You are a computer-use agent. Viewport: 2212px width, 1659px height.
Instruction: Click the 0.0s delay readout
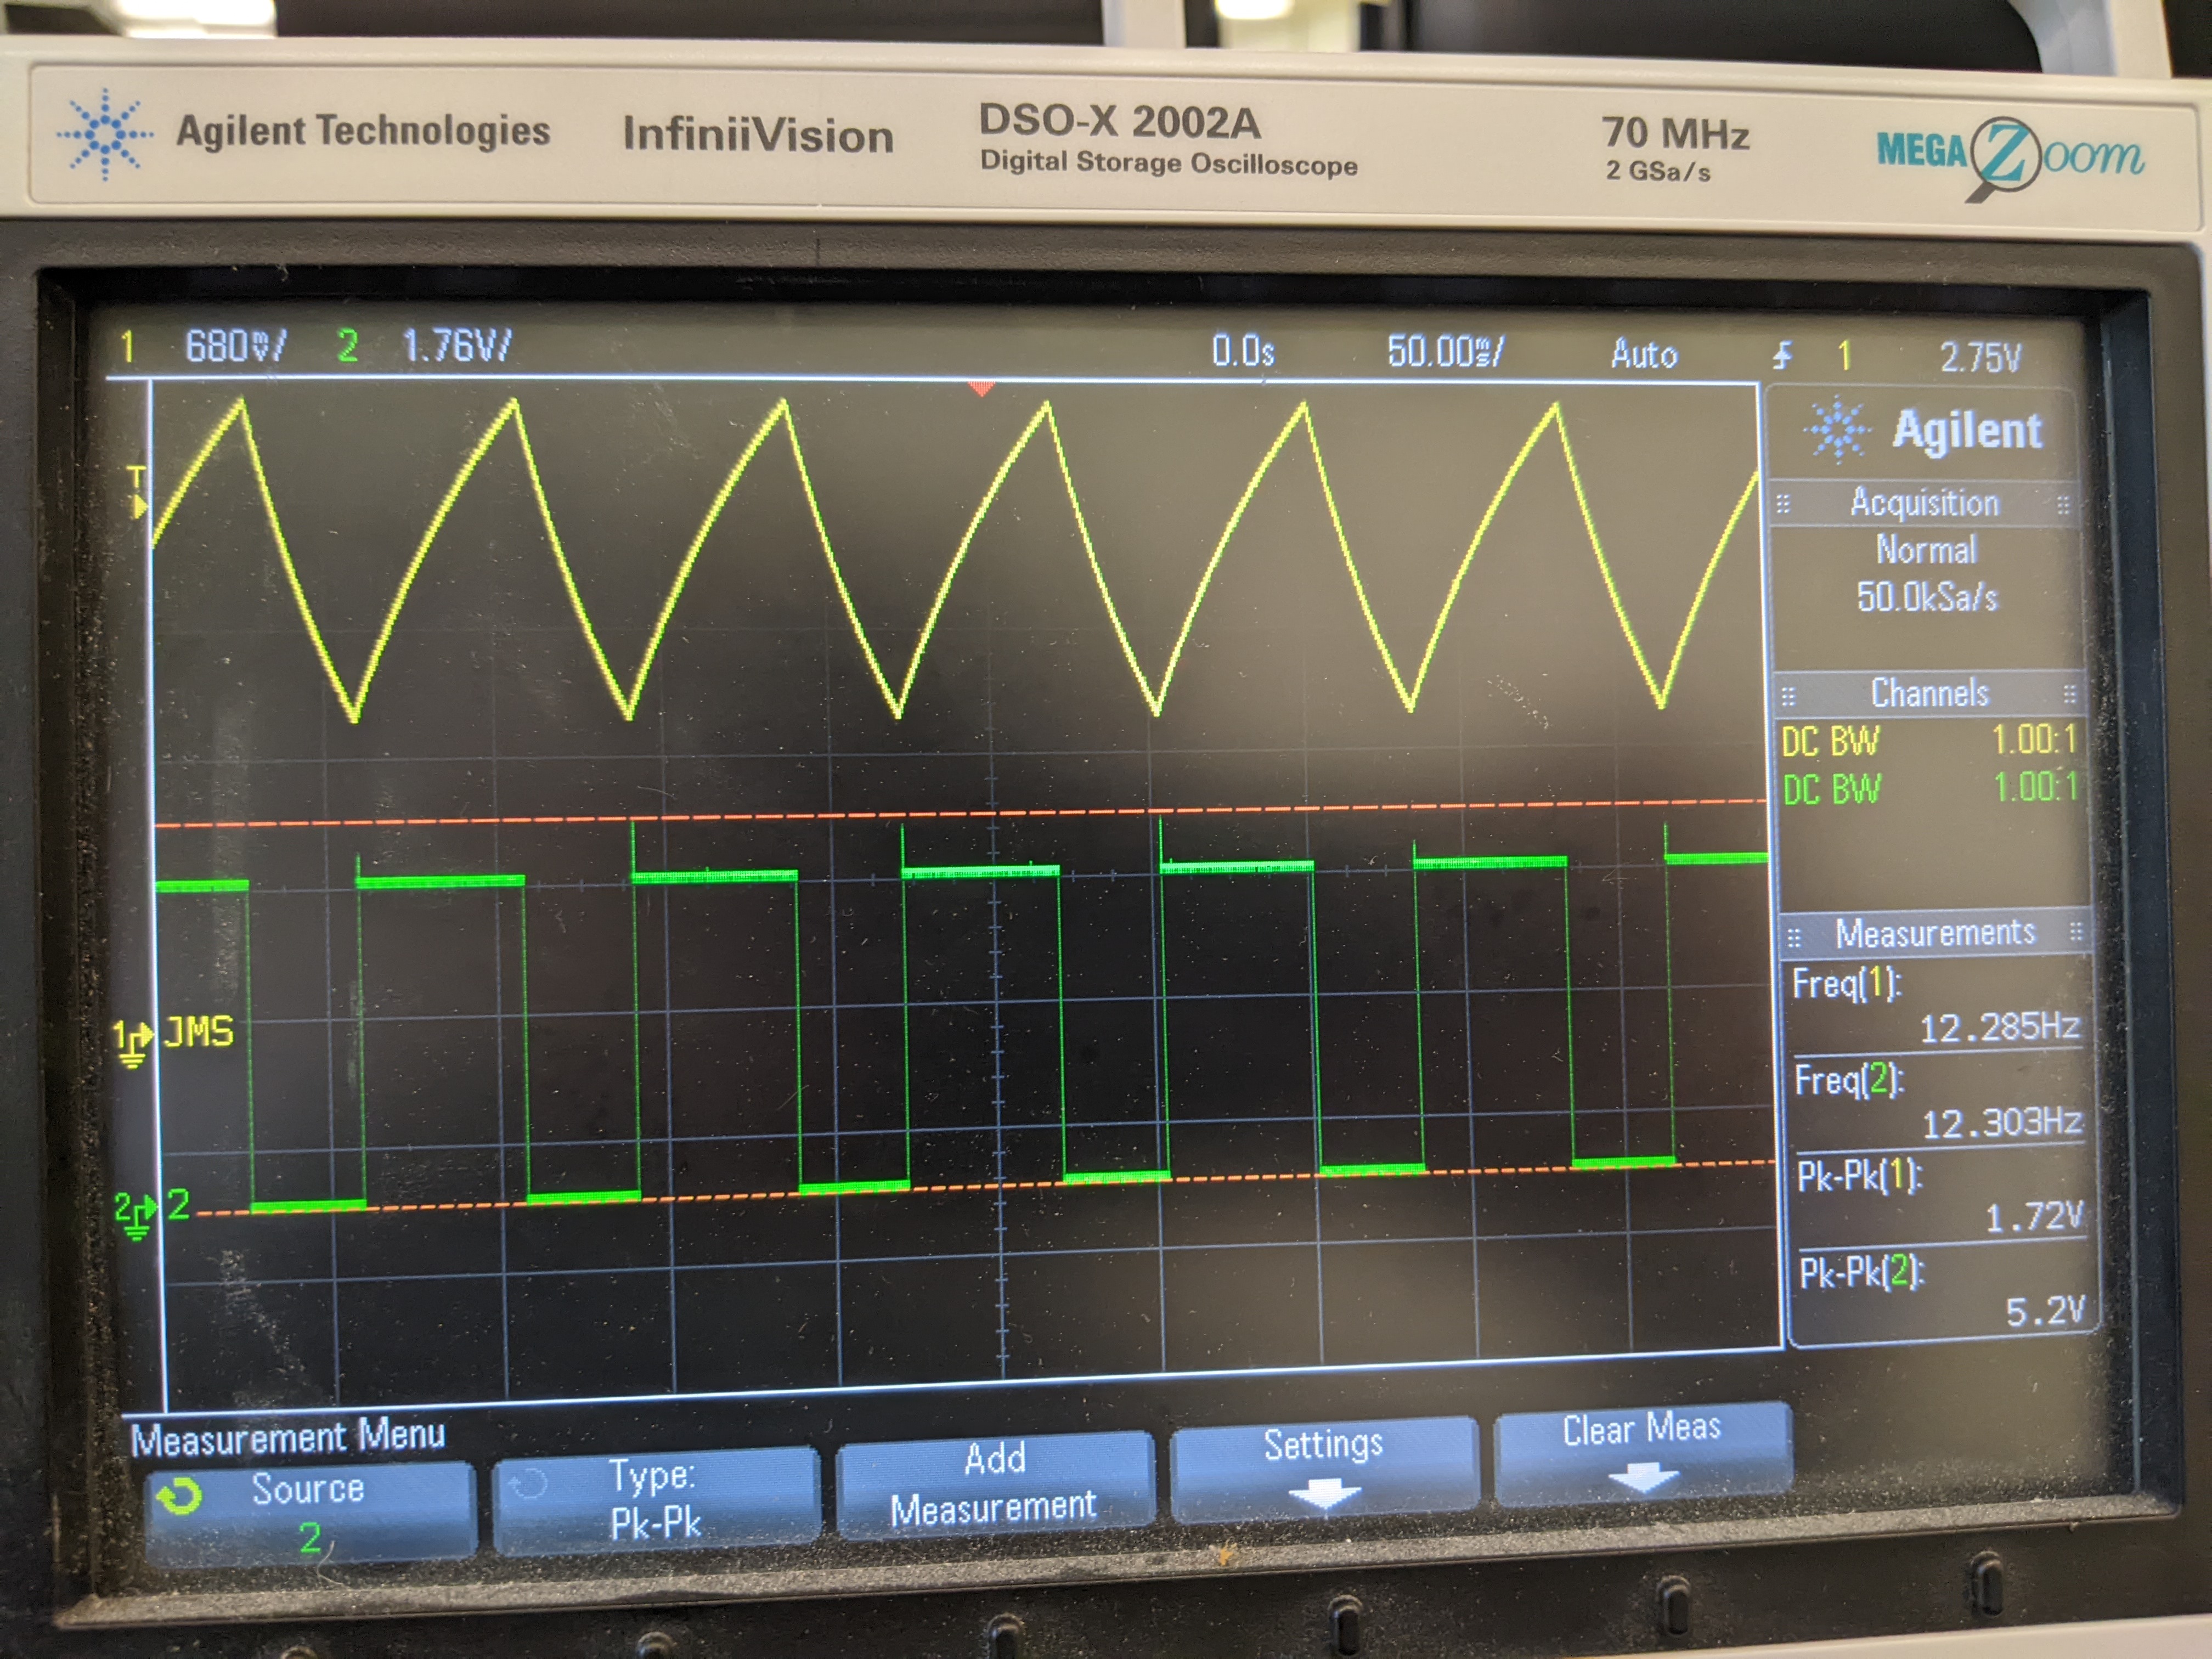tap(1243, 351)
